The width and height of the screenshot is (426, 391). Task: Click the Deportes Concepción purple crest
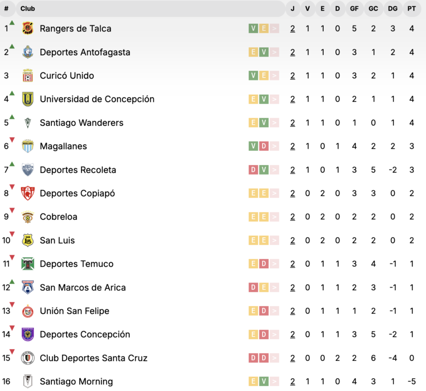point(27,334)
